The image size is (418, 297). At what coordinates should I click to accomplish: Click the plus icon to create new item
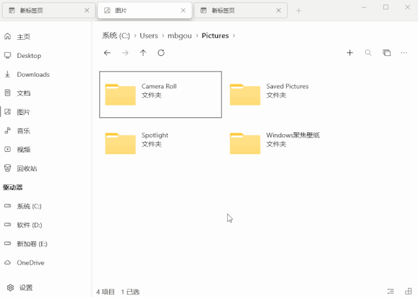pos(350,53)
